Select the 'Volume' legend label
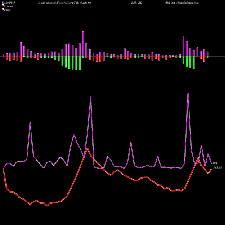The height and width of the screenshot is (225, 225). [x=9, y=6]
